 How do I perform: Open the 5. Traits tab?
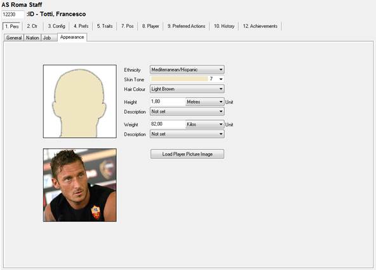(105, 26)
